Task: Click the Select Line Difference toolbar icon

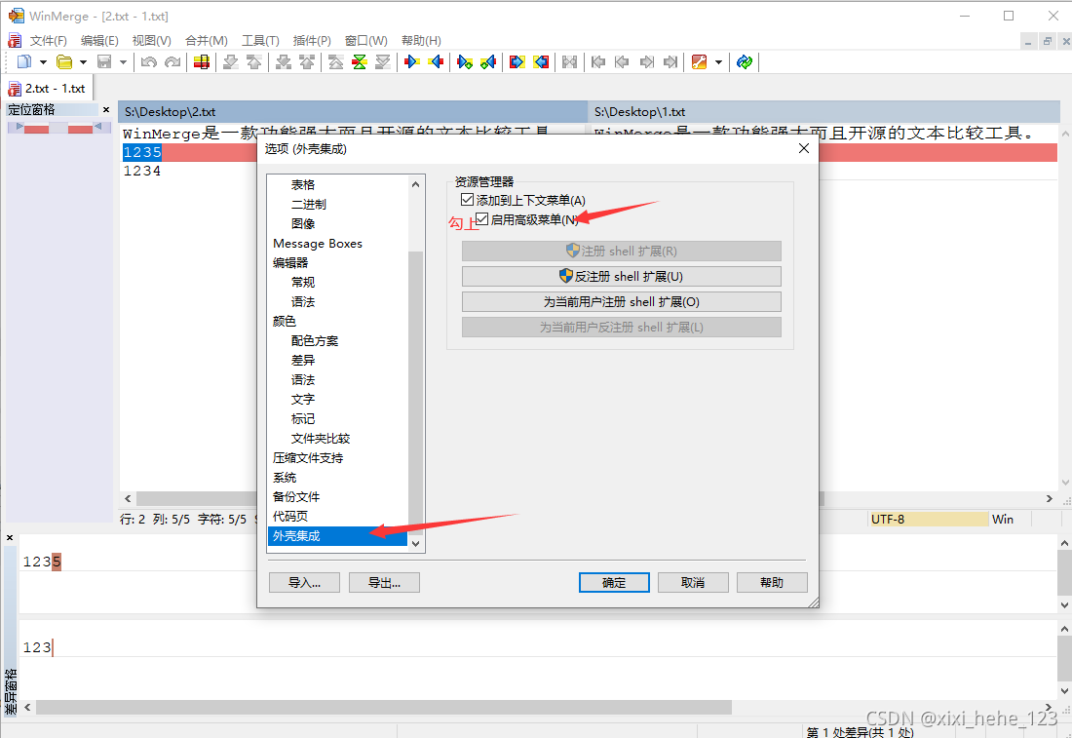Action: click(x=202, y=62)
